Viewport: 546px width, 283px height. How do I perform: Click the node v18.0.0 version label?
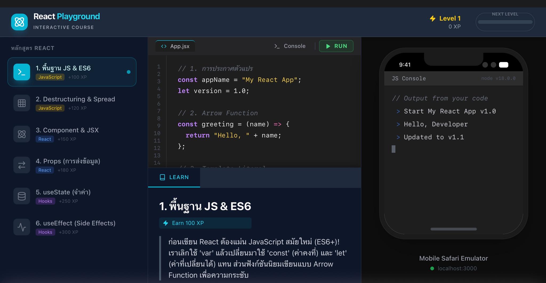click(498, 78)
